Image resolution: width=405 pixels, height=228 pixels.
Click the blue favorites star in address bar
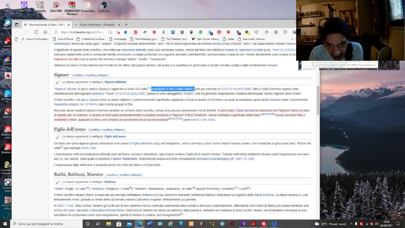126,32
